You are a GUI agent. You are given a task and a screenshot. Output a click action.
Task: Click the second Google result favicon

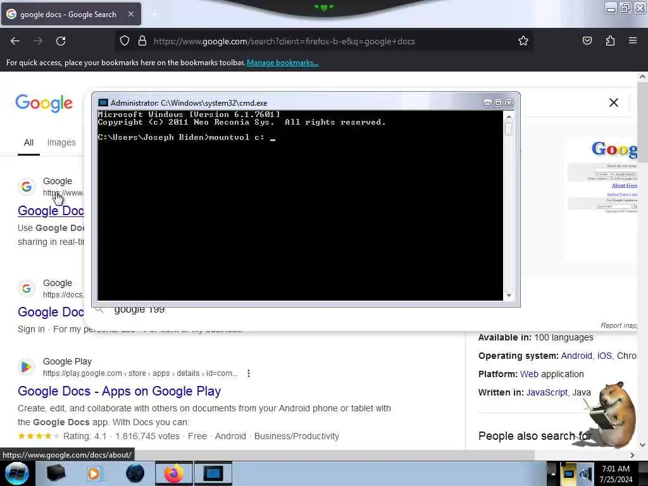(x=26, y=288)
